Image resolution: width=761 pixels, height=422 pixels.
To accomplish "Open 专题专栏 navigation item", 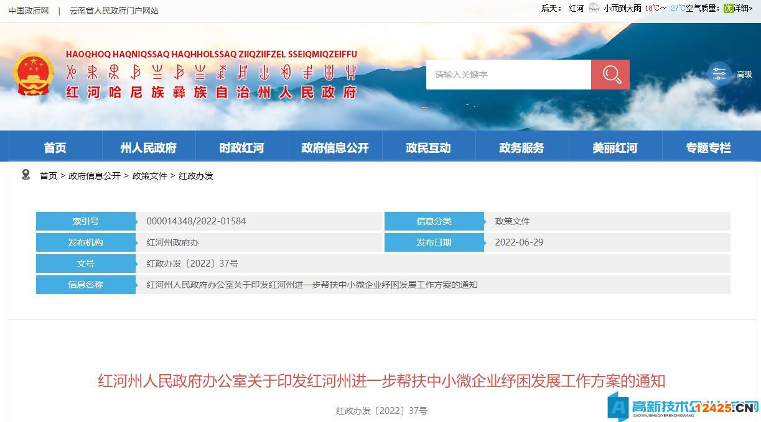I will 708,148.
